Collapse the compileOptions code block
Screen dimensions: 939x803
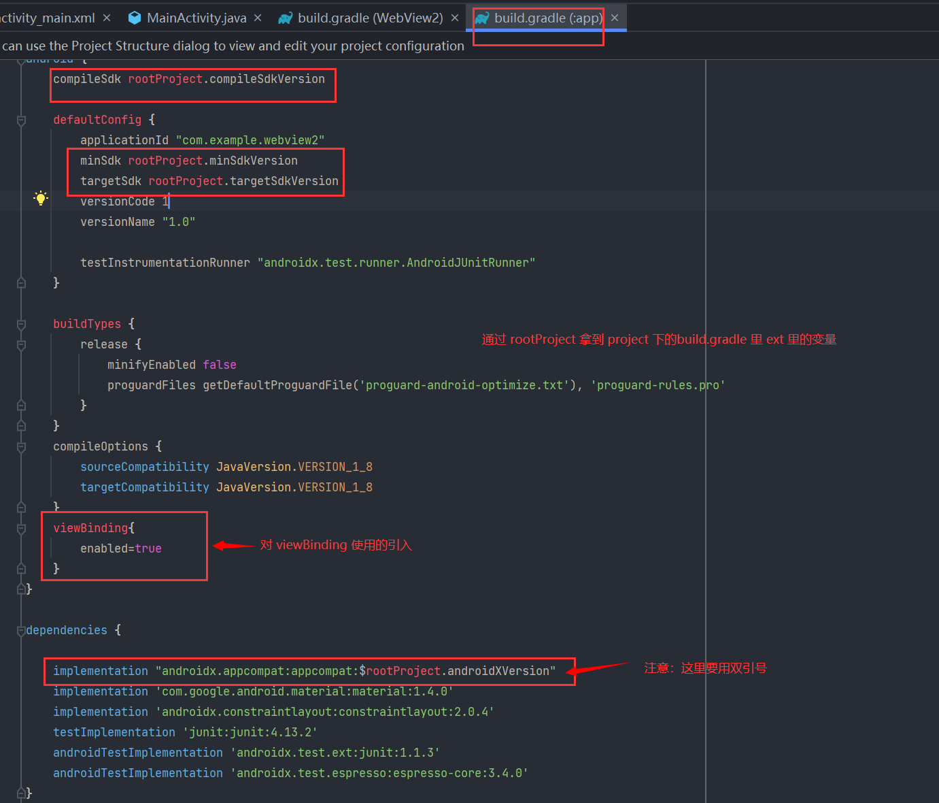[20, 446]
